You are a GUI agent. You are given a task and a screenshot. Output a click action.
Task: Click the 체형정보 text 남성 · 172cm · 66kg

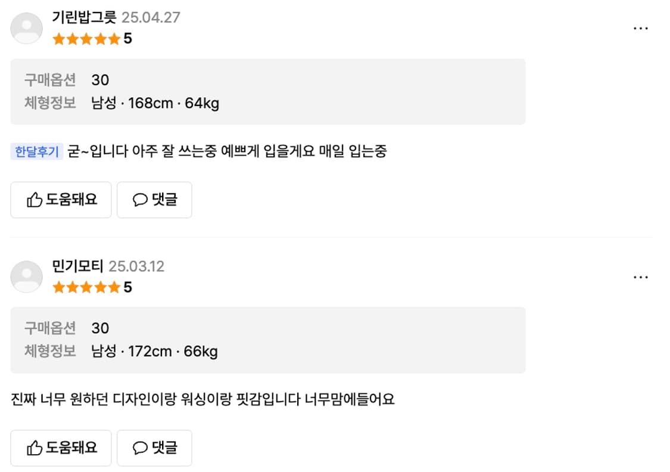tap(154, 352)
